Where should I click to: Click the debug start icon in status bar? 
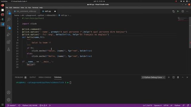point(50,106)
